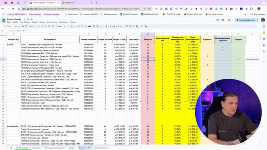Open the Анализ по РК tab dropdown arrow
Viewport: 267px width, 150px height.
coord(91,148)
